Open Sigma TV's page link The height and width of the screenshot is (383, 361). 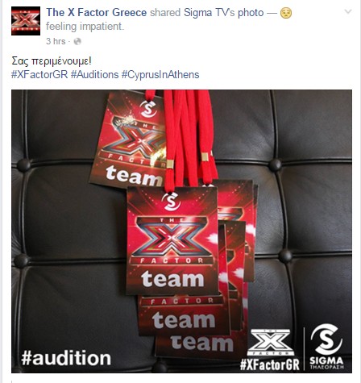pyautogui.click(x=209, y=12)
